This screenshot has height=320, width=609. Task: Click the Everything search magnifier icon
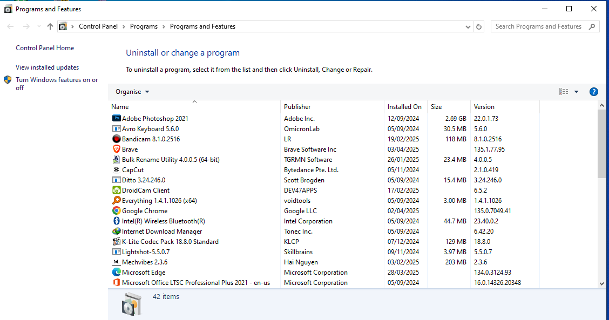pyautogui.click(x=116, y=201)
